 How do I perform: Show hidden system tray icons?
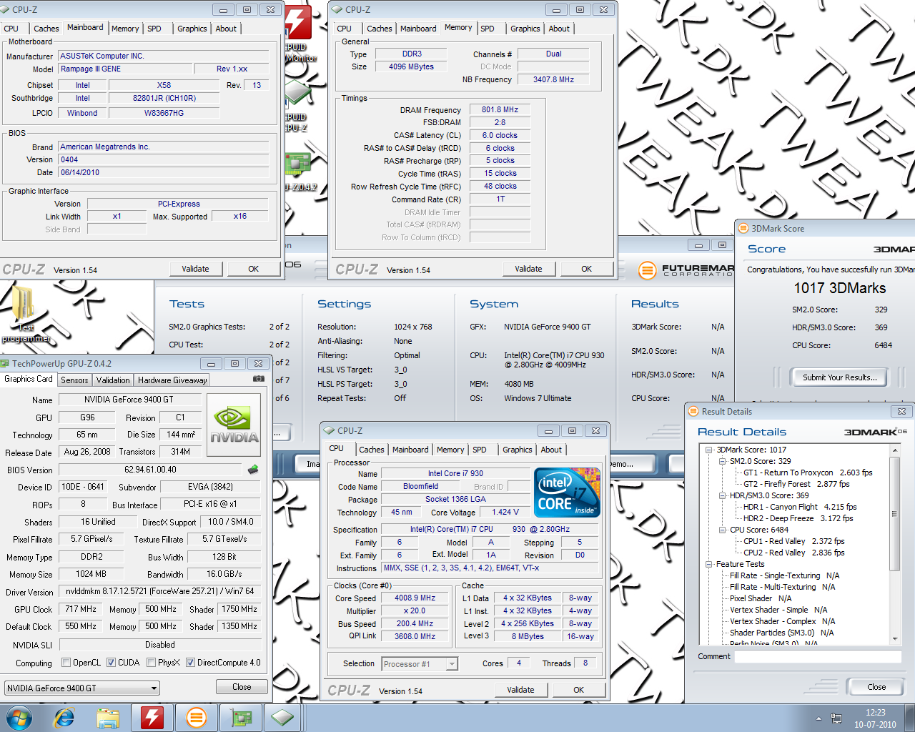click(818, 718)
